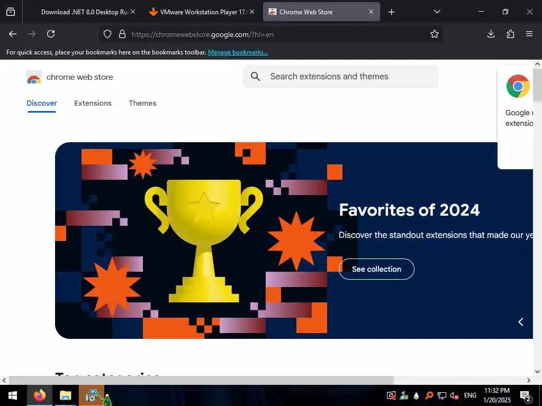Open Firefox from the taskbar
This screenshot has width=542, height=406.
(39, 395)
